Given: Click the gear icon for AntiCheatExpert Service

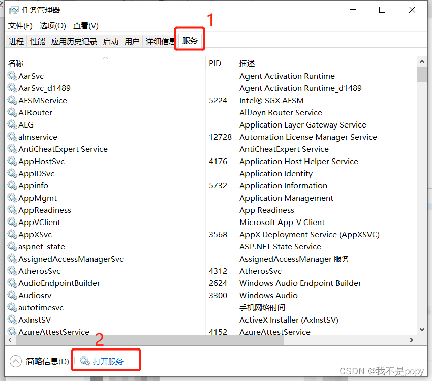Looking at the screenshot, I should point(12,149).
